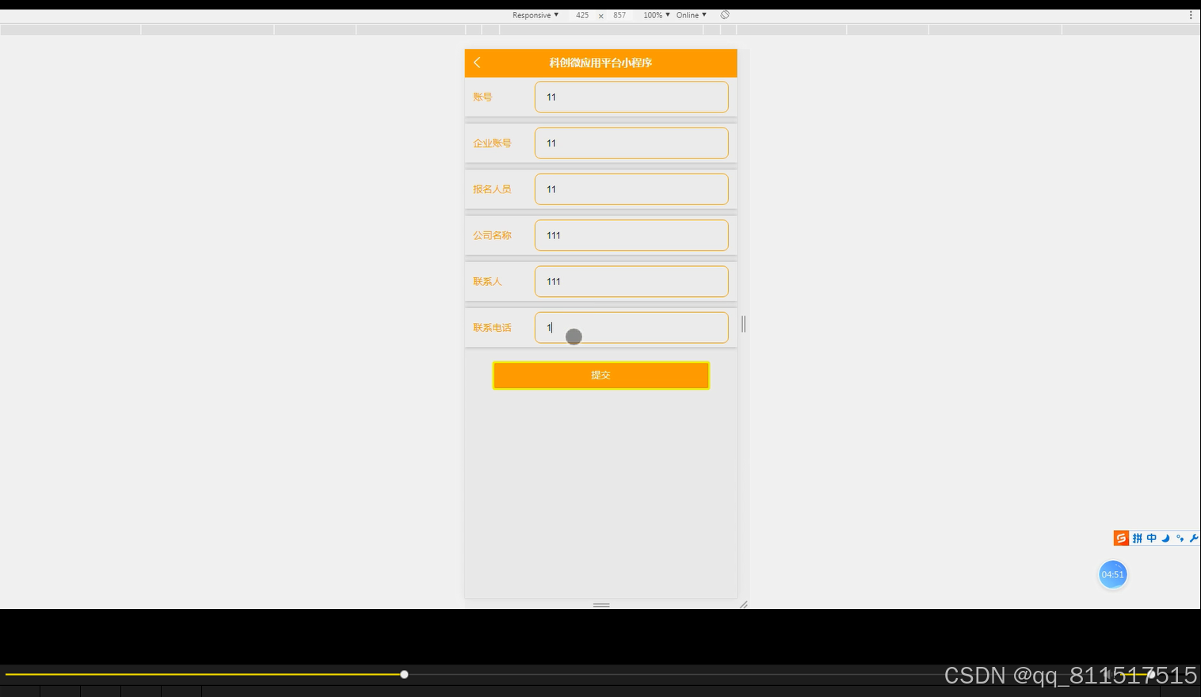Click the viewport height field 857
Image resolution: width=1201 pixels, height=697 pixels.
click(620, 15)
